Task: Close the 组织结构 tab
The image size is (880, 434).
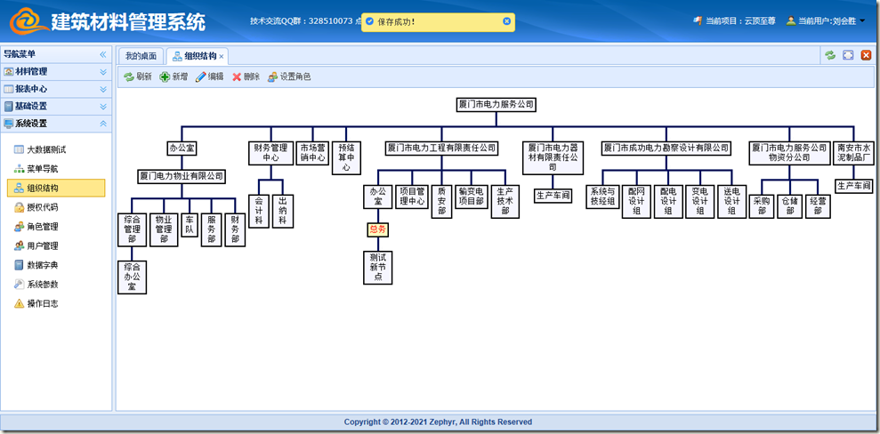Action: [222, 56]
